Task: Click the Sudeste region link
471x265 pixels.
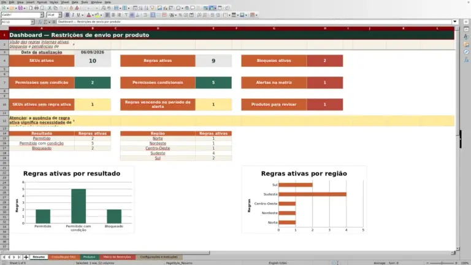Action: pyautogui.click(x=158, y=153)
